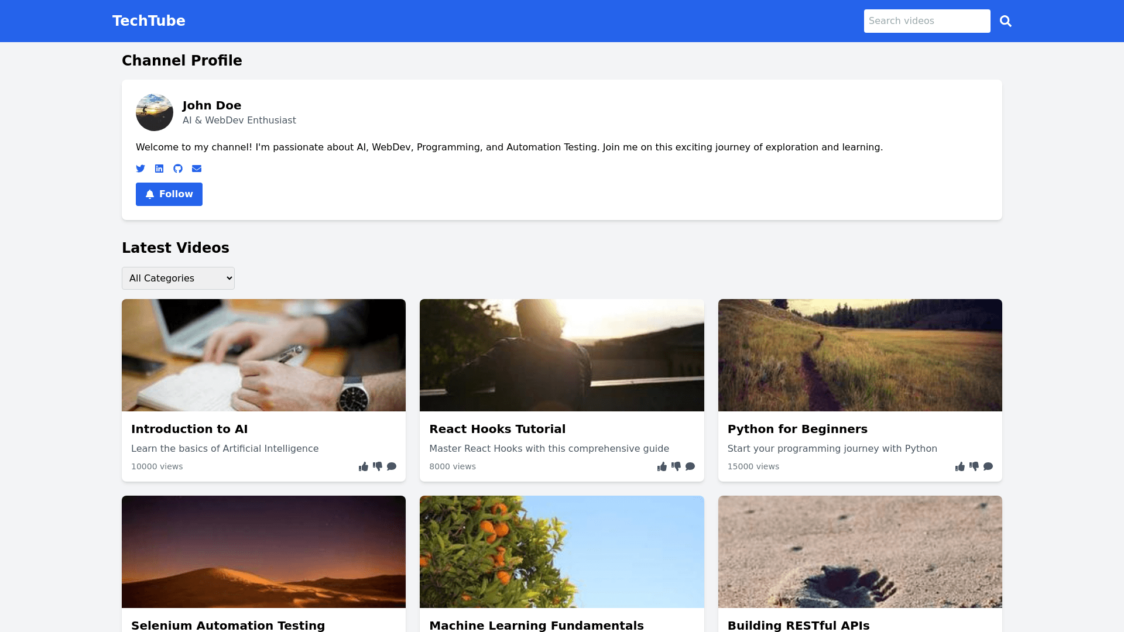Click the search magnifier icon
This screenshot has width=1124, height=632.
pos(1005,21)
